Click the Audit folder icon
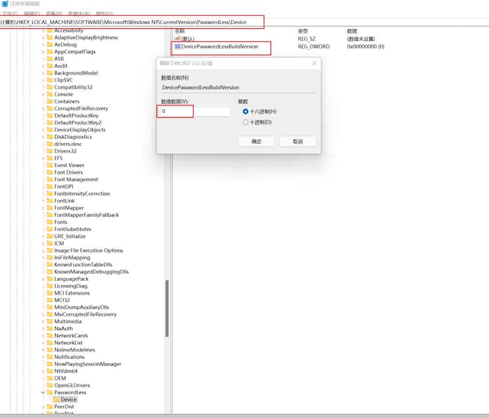The image size is (489, 418). [50, 66]
